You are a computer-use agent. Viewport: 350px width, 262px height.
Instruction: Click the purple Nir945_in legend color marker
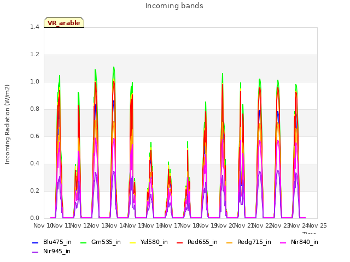tap(35, 252)
